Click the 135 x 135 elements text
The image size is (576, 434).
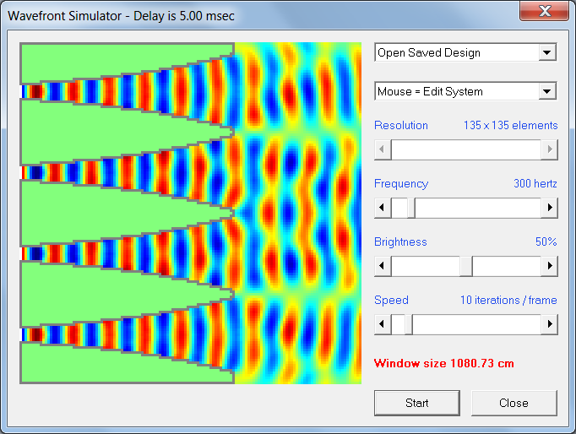[511, 125]
